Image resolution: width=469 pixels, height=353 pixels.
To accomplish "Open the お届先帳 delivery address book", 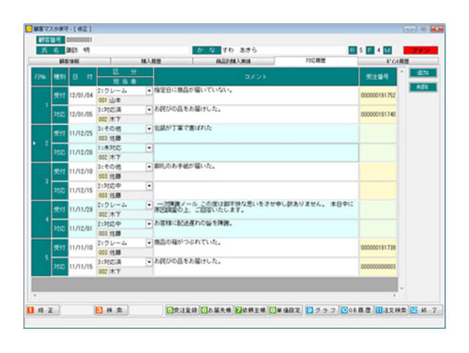I will (x=216, y=310).
